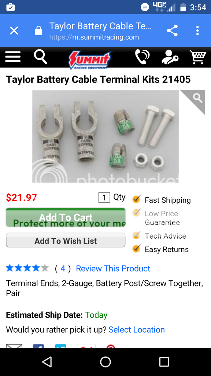Close the browser custom tab
This screenshot has width=211, height=376.
[x=14, y=31]
